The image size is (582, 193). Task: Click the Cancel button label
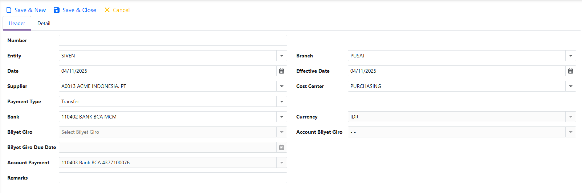point(121,10)
